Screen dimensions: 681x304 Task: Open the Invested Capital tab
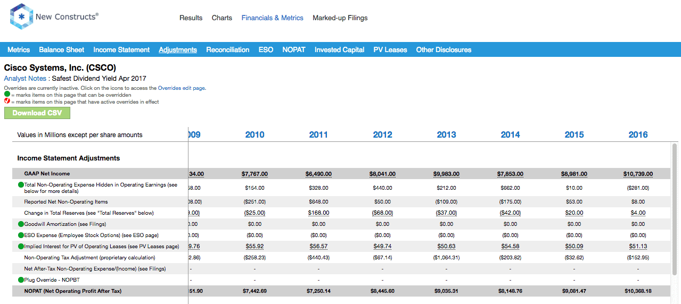(339, 49)
